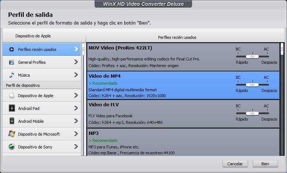Click the Apple logo icon
Screen dimensions: 287x173
[12, 95]
